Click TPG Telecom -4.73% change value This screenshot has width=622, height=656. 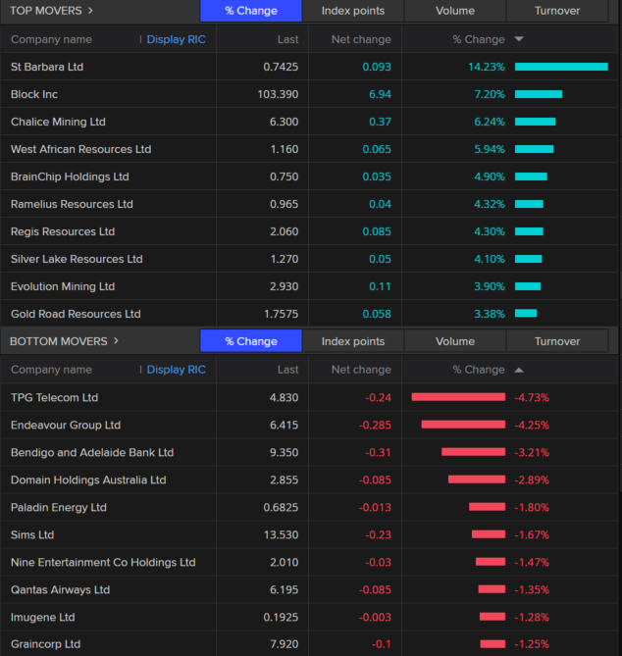click(x=532, y=397)
